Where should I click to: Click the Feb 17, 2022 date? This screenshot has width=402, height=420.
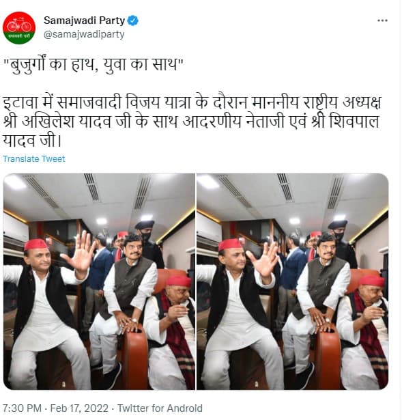(79, 408)
